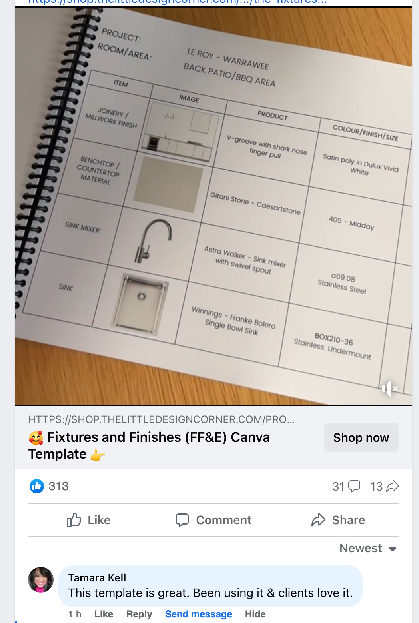Click Send message under the comment
This screenshot has height=623, width=419.
click(199, 614)
